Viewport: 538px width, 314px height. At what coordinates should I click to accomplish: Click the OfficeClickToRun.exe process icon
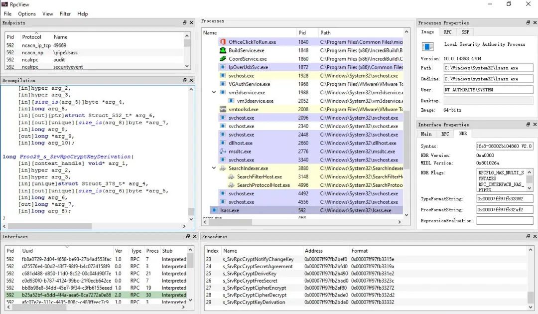coord(223,42)
